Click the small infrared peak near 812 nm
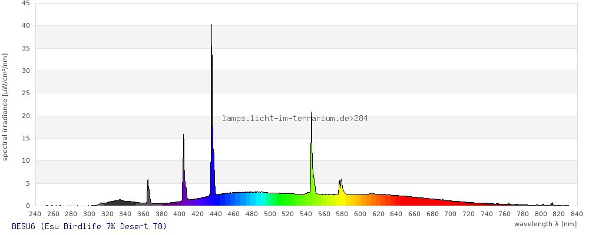 pos(552,204)
